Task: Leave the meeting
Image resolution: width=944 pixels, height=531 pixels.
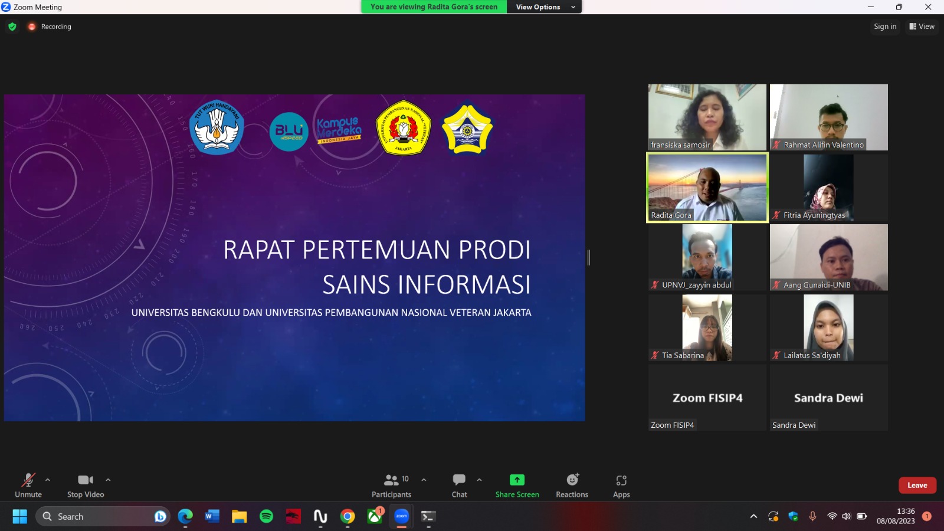Action: [917, 485]
